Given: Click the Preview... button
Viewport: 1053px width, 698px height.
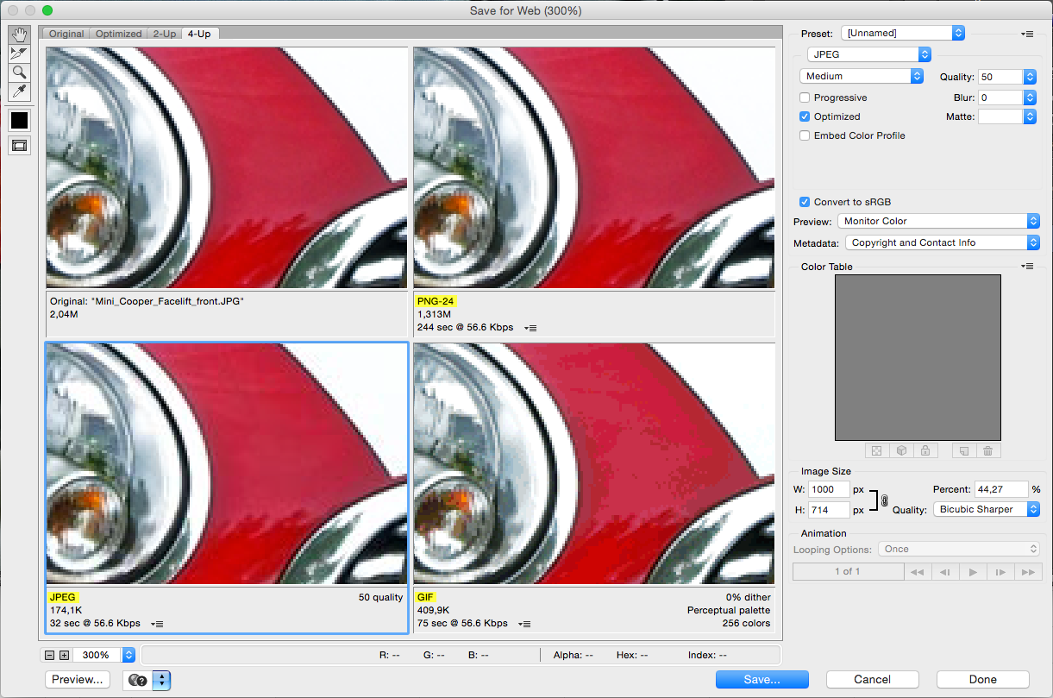Looking at the screenshot, I should [x=78, y=679].
